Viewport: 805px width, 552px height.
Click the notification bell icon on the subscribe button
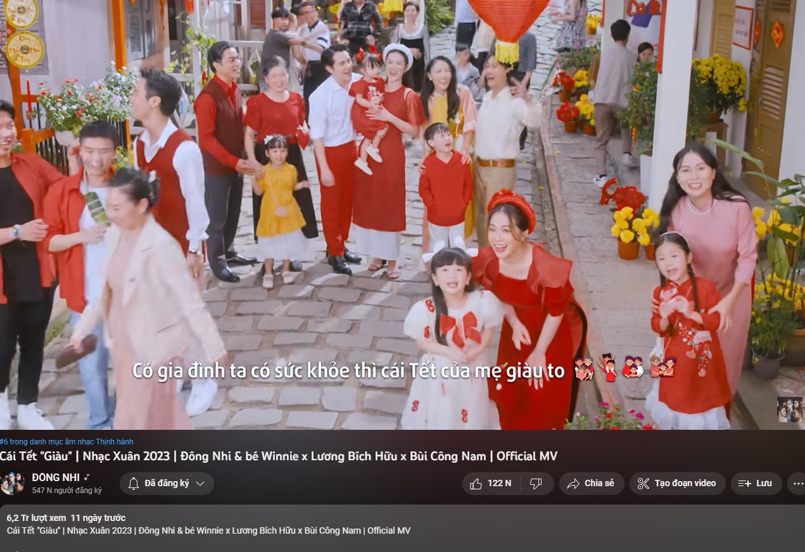coord(133,483)
